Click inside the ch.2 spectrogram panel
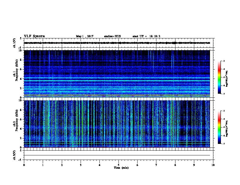The height and width of the screenshot is (185, 240). (x=117, y=124)
